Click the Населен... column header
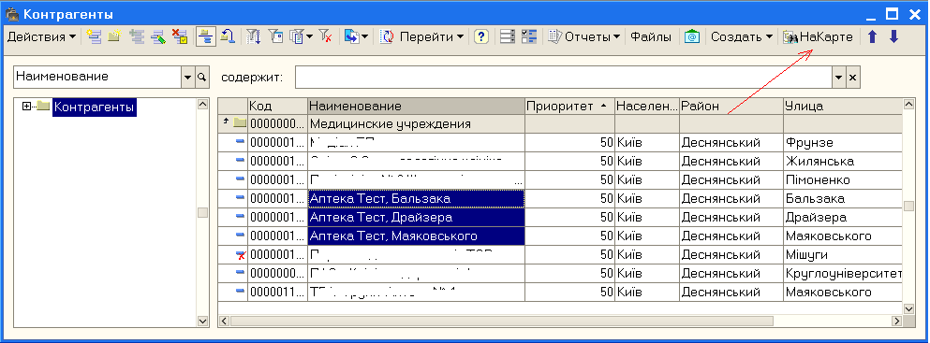The height and width of the screenshot is (343, 930). coord(647,107)
